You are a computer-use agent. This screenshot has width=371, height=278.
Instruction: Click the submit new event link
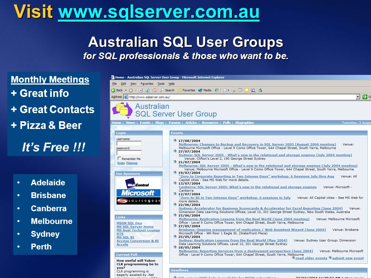[x=348, y=258]
